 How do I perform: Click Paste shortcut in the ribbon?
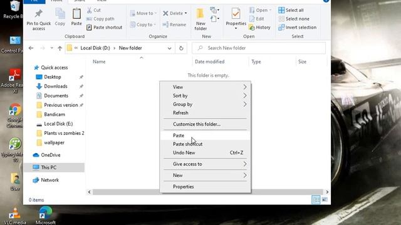coord(105,27)
